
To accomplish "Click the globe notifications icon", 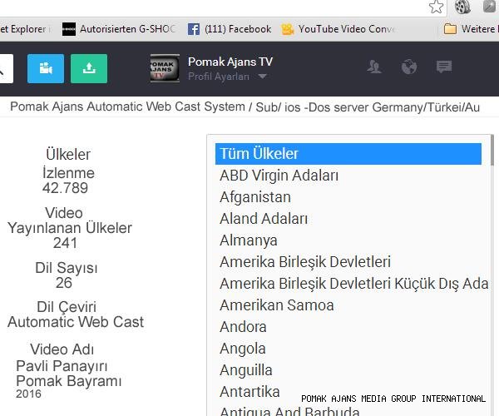I will (x=409, y=67).
